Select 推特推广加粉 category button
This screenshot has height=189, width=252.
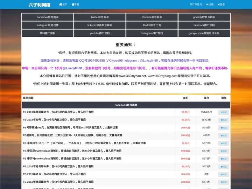click(x=48, y=33)
